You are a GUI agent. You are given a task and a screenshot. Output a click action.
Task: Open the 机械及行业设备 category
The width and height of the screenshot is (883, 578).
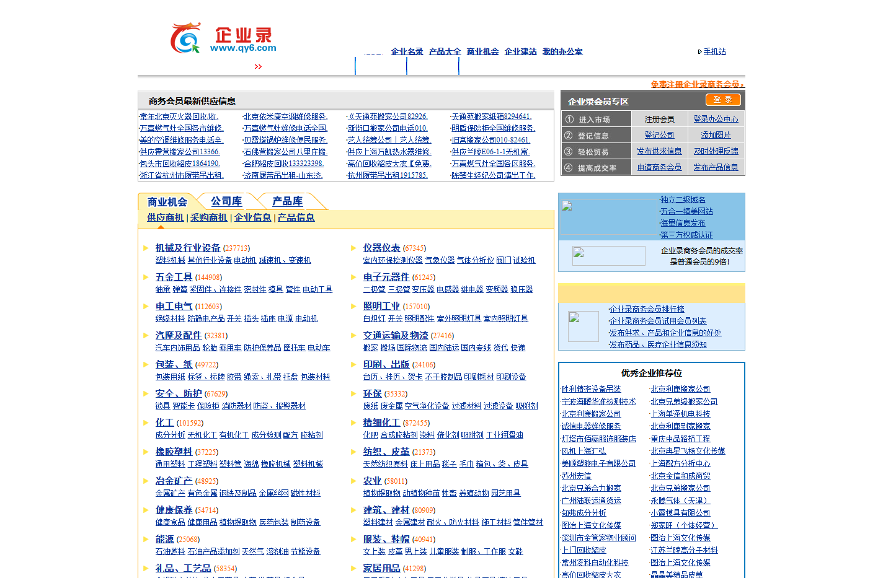[x=188, y=248]
